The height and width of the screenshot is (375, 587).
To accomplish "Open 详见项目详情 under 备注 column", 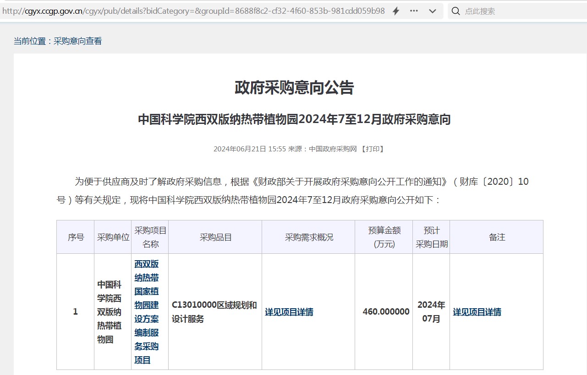I will 477,312.
